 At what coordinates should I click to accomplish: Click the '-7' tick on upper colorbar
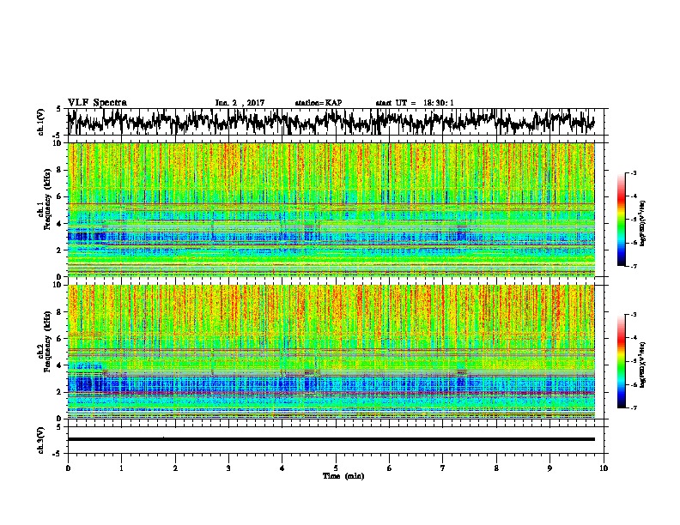[633, 266]
